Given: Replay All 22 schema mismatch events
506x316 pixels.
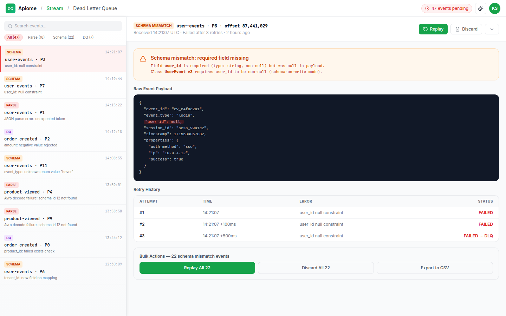Looking at the screenshot, I should 197,268.
